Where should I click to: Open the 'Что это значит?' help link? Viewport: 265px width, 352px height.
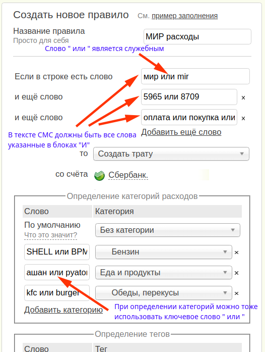50,235
